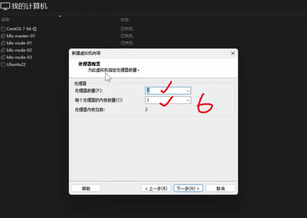Click the k8s-node-01 VM icon

point(3,43)
